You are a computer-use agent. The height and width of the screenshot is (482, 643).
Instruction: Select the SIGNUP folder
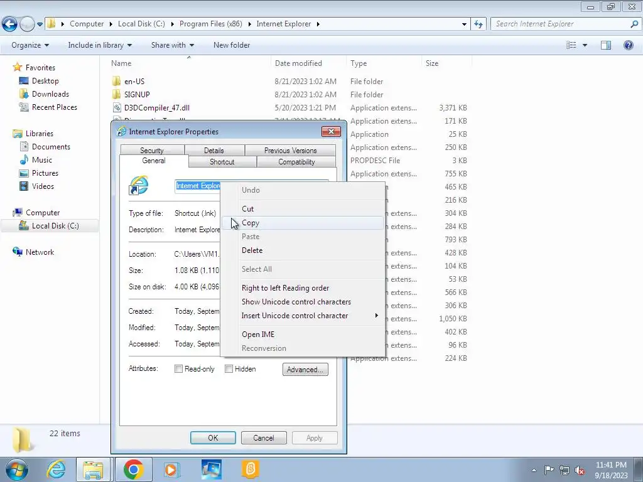(x=137, y=94)
